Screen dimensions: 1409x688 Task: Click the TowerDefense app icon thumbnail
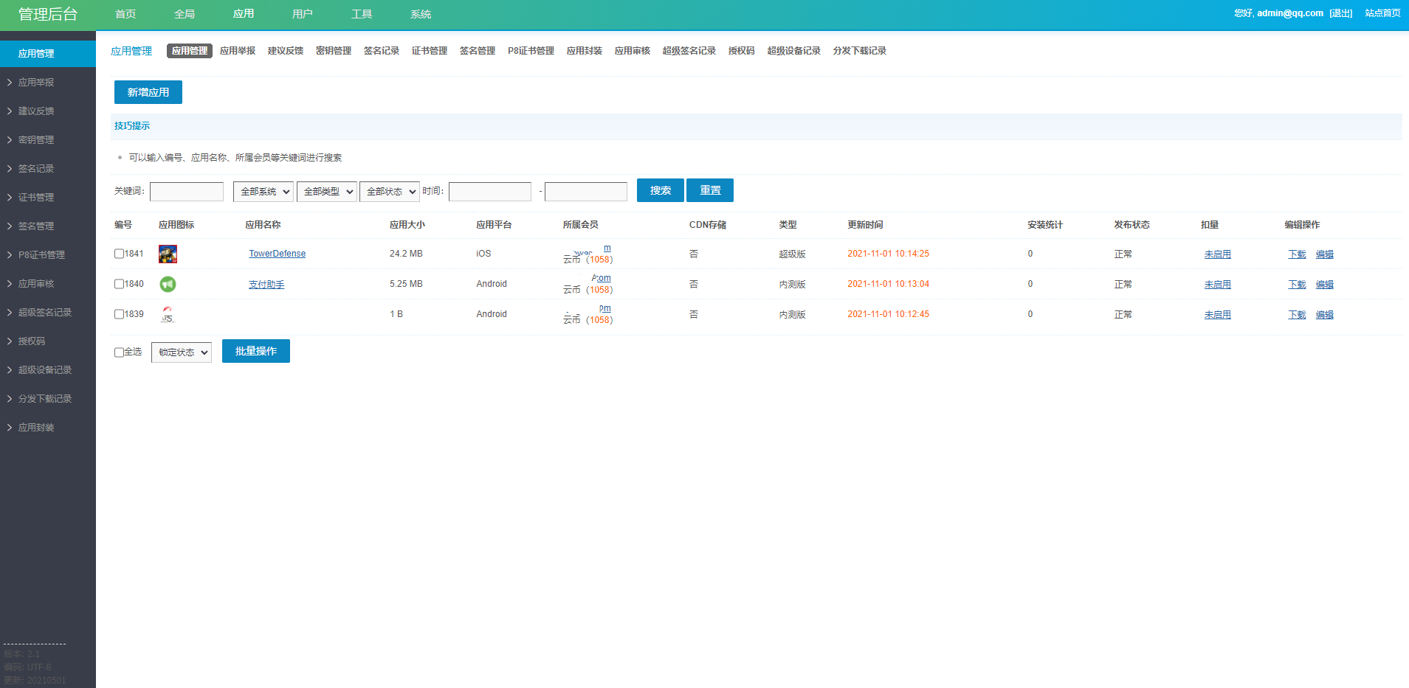point(168,254)
